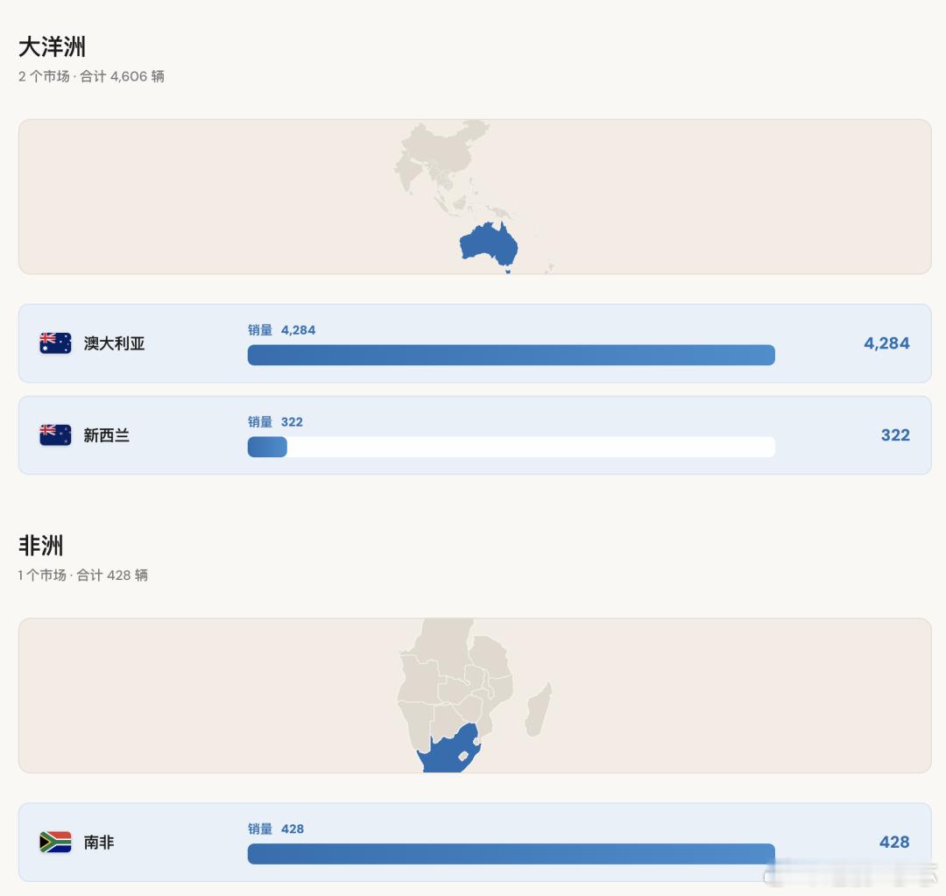Screen dimensions: 946x896
Task: Click the South Africa flag icon
Action: [55, 842]
